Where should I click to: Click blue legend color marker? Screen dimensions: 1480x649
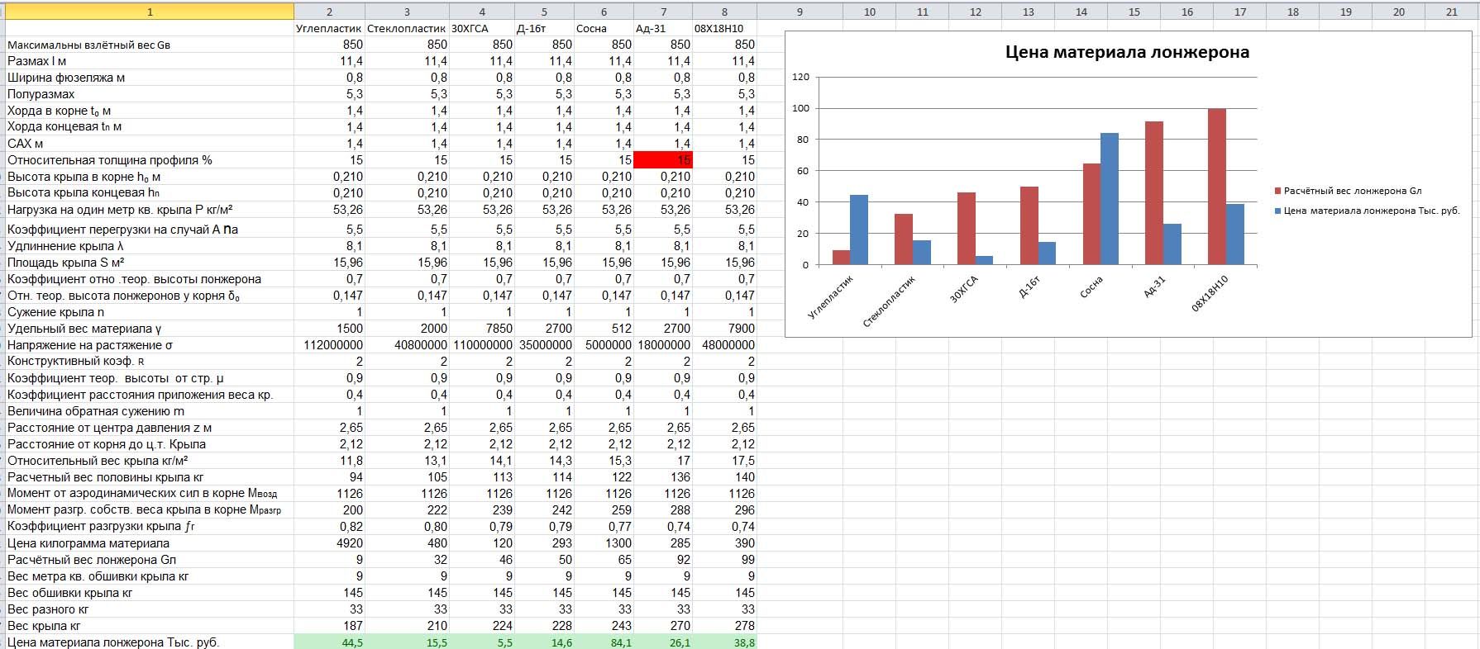tap(1278, 211)
